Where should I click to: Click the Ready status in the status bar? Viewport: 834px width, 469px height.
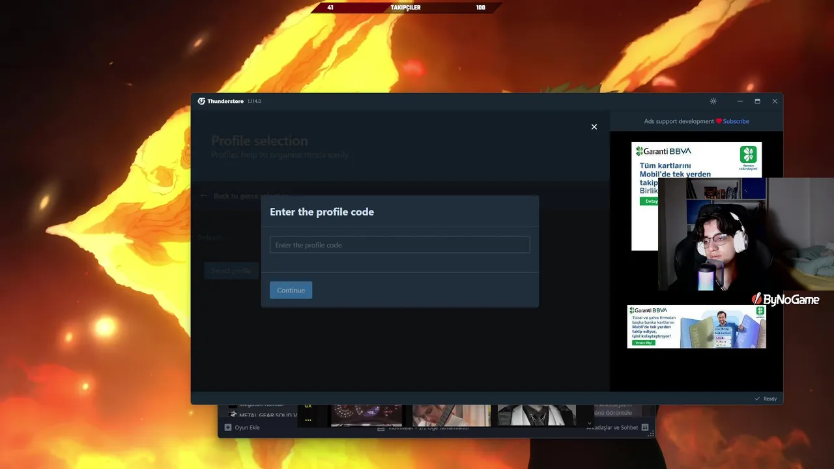click(x=769, y=399)
